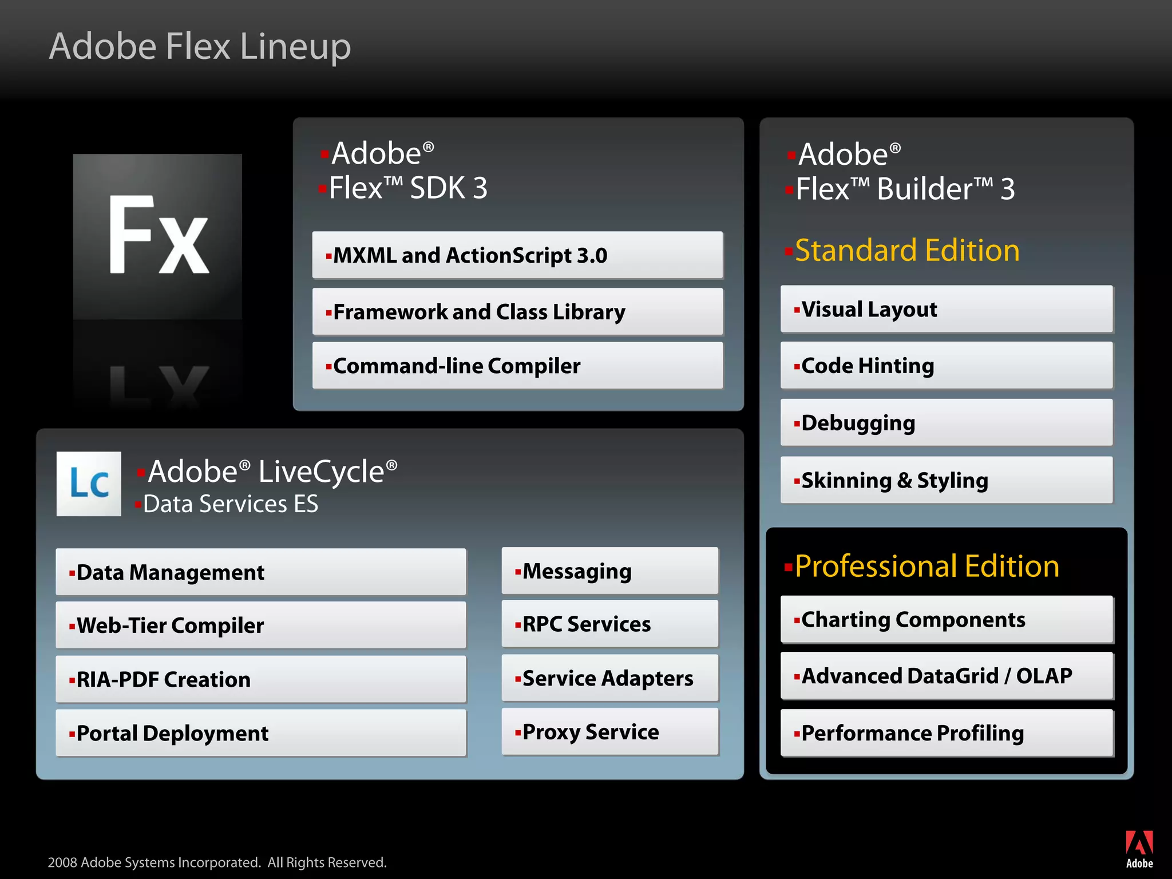This screenshot has height=879, width=1172.
Task: Select the Code Hinting box
Action: [x=947, y=366]
